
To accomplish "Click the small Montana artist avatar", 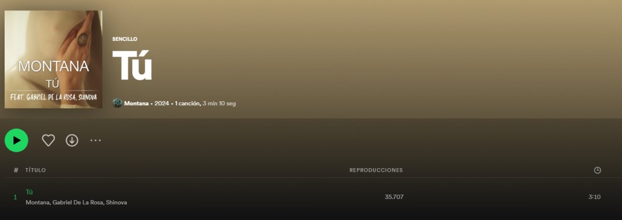I will [117, 103].
